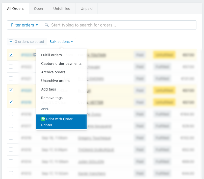Check the last visible order row checkbox
204x179 pixels.
11,173
